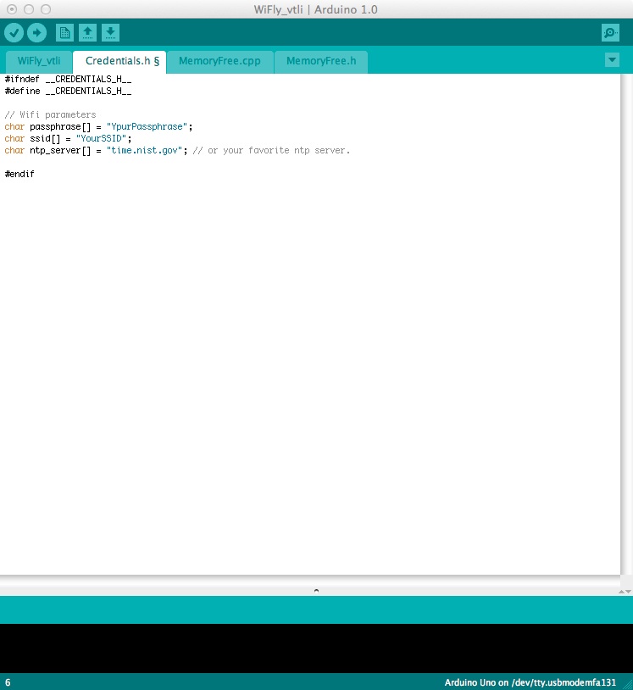This screenshot has width=633, height=690.
Task: Click the "YpurPassphrase" string in code
Action: 147,127
